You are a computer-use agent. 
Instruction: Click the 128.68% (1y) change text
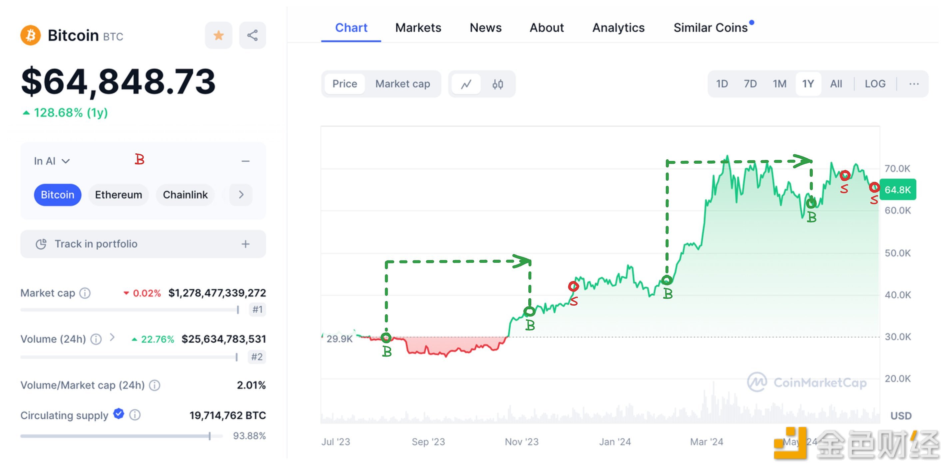[x=65, y=113]
